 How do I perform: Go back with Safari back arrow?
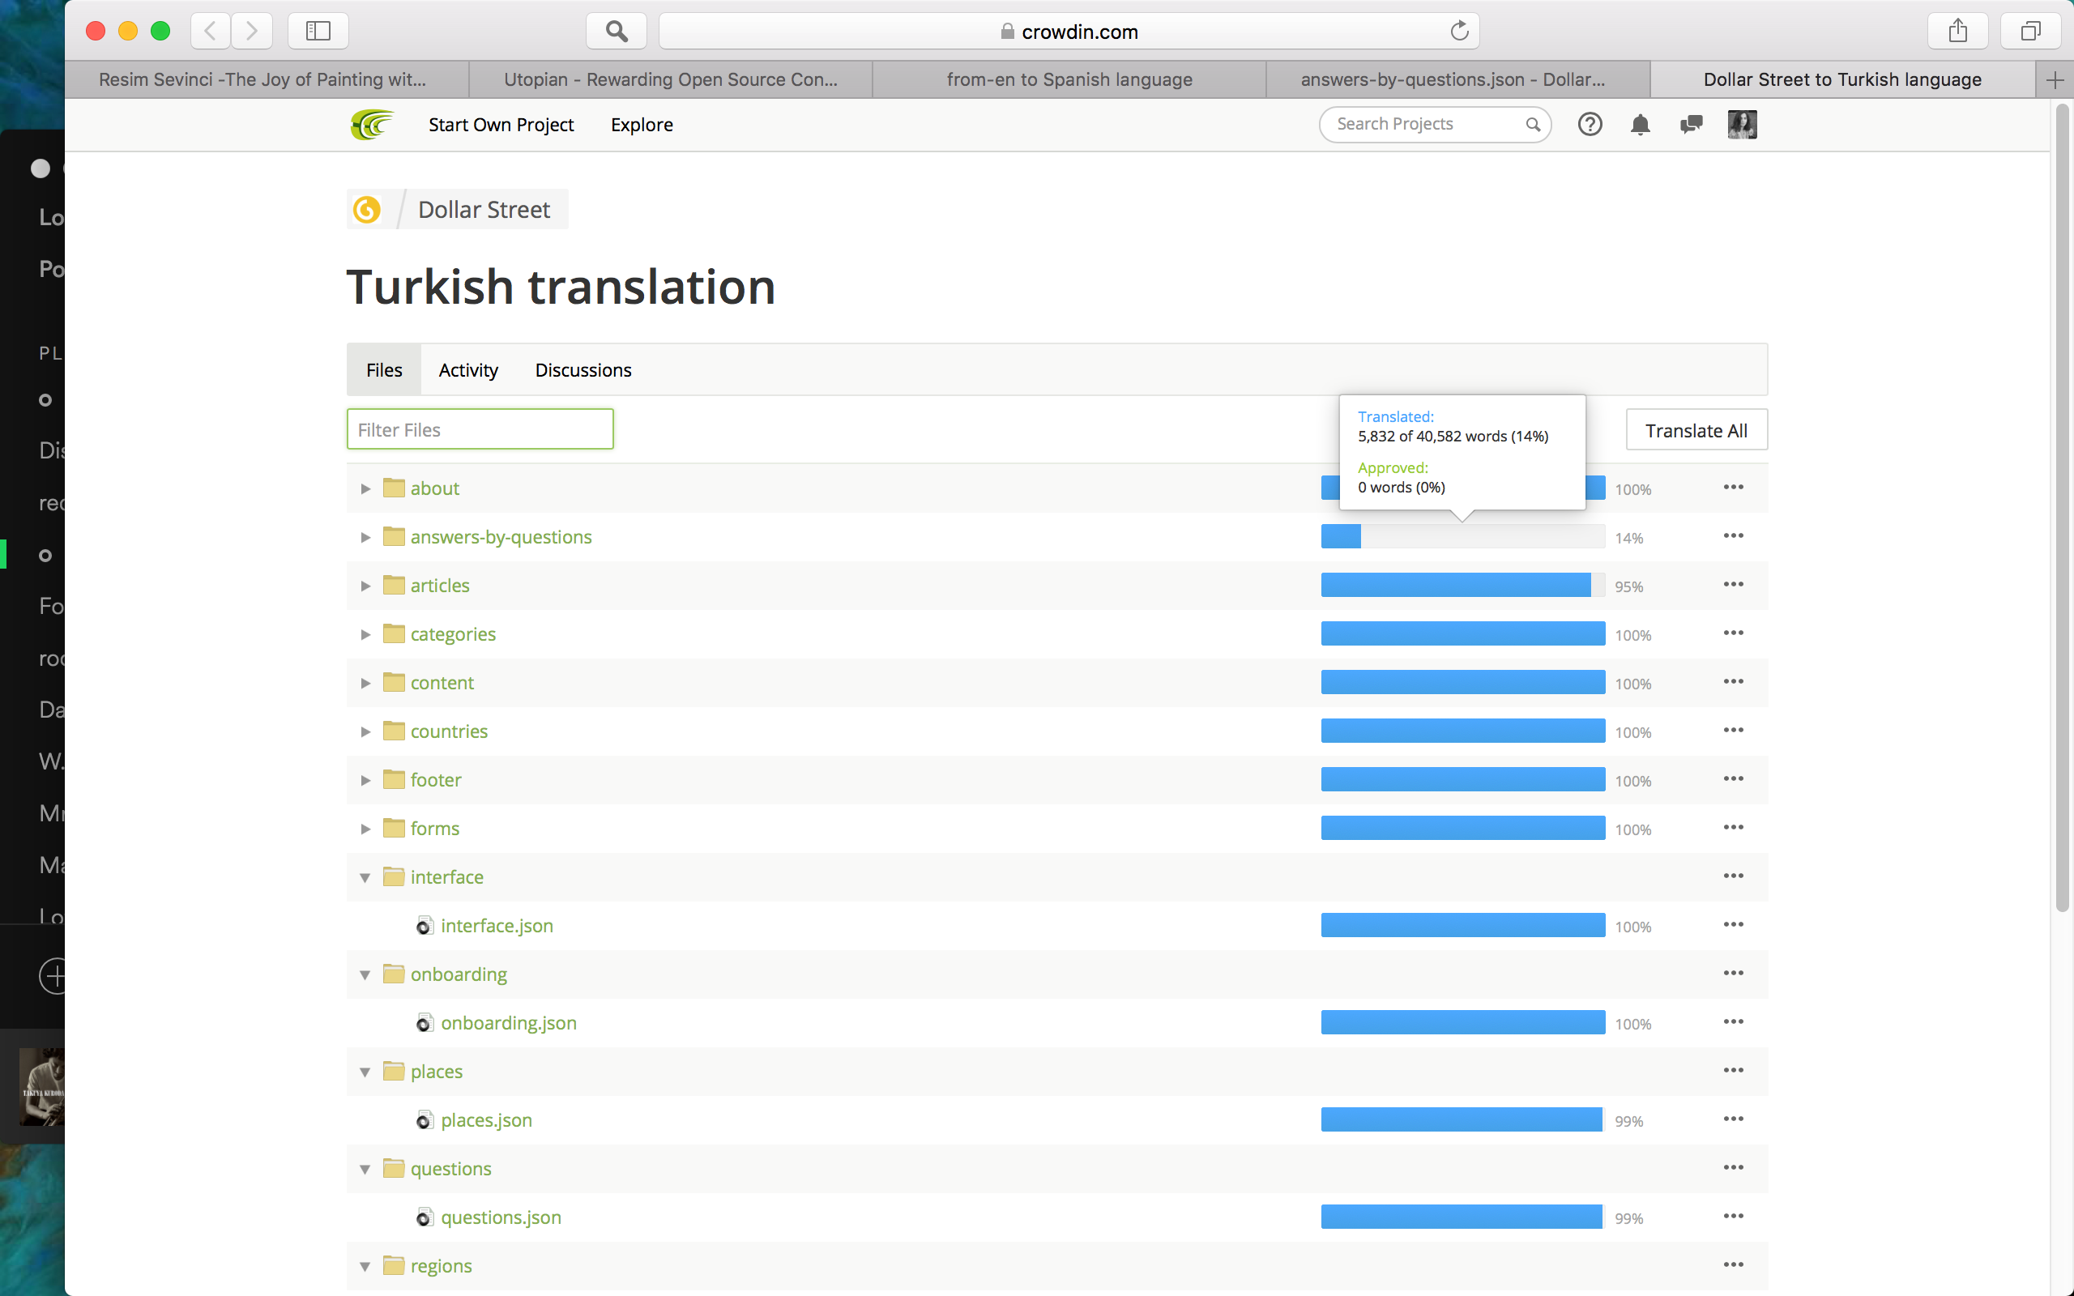210,31
